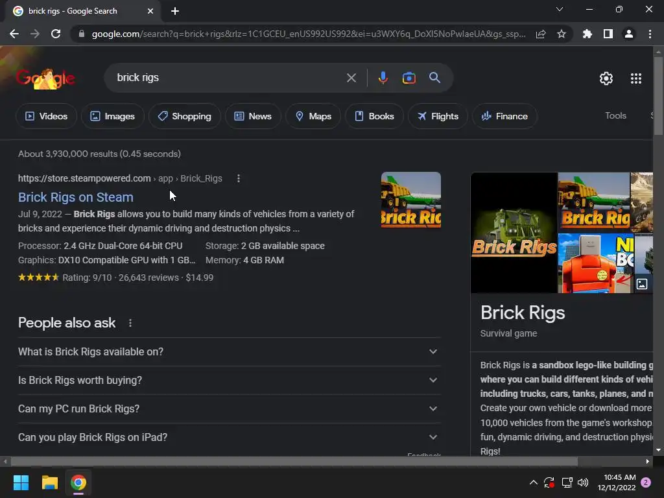Start a voice search with the microphone
The height and width of the screenshot is (498, 664).
(383, 78)
